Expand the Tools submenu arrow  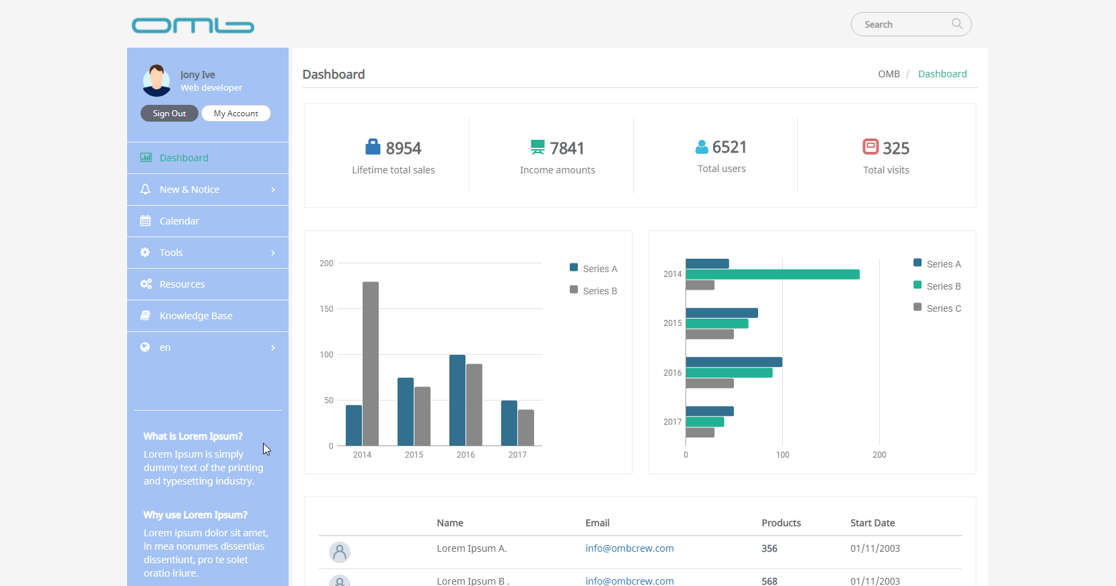pos(272,253)
